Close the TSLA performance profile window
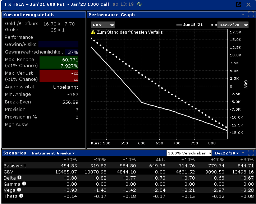 (x=248, y=4)
